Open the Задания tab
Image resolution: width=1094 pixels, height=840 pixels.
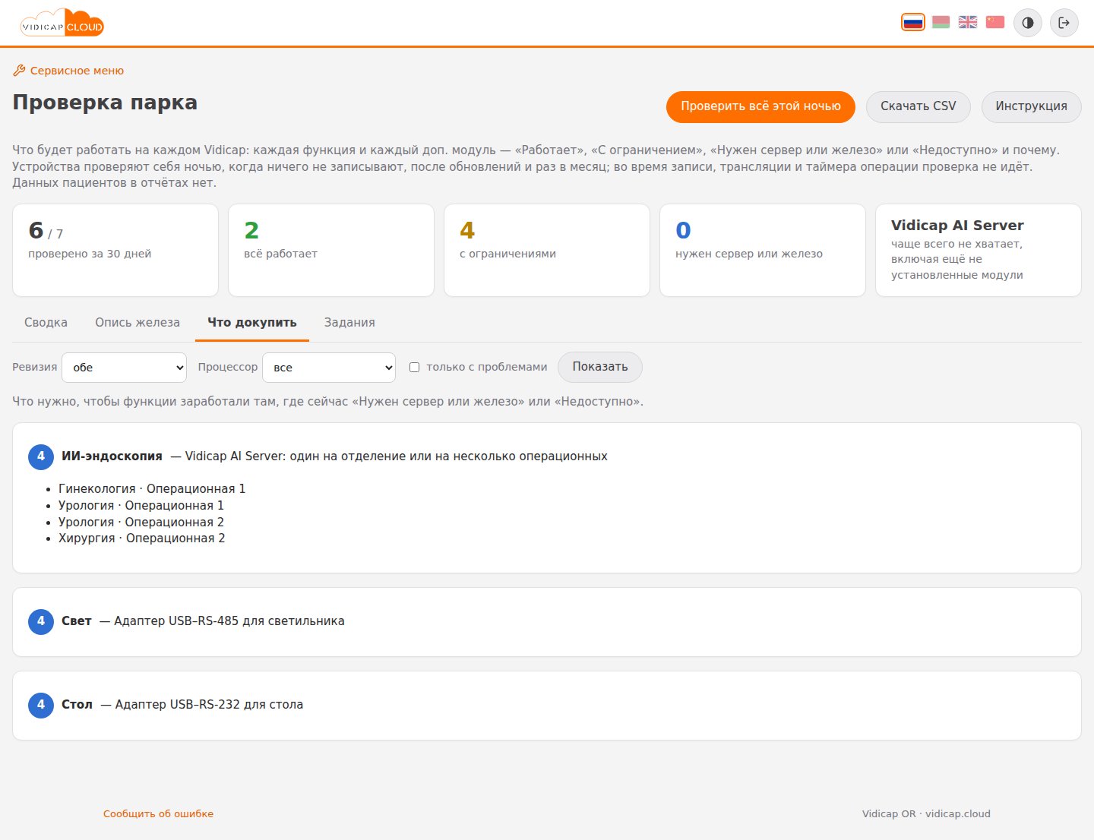(x=349, y=323)
